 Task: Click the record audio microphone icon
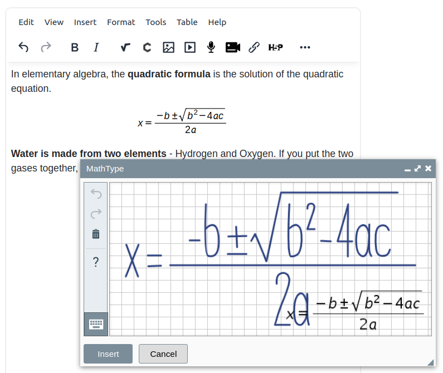point(211,47)
